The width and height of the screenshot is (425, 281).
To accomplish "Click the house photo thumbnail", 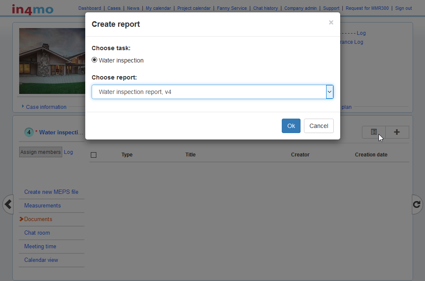I will click(52, 61).
